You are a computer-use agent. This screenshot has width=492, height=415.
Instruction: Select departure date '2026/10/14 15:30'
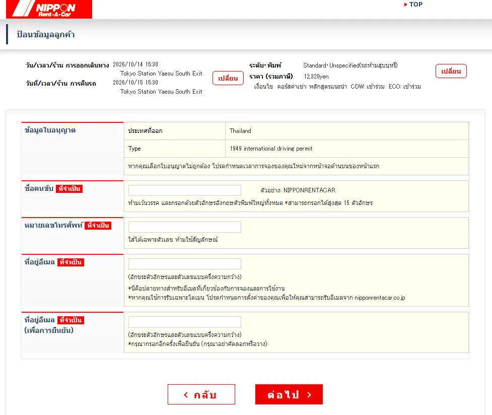(x=135, y=64)
